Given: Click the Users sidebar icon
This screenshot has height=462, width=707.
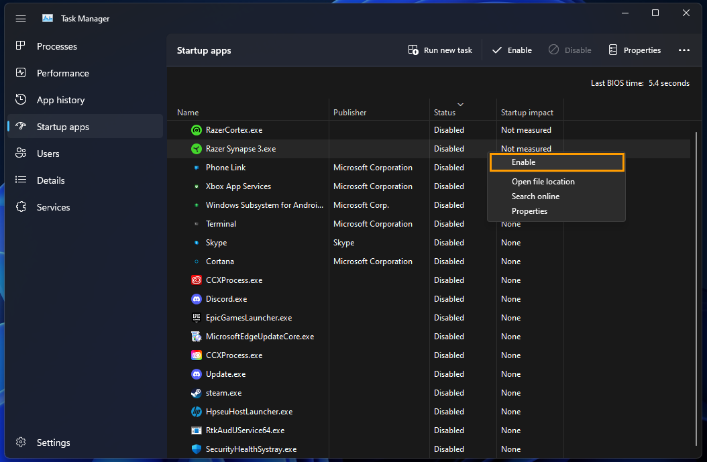Looking at the screenshot, I should [x=21, y=153].
